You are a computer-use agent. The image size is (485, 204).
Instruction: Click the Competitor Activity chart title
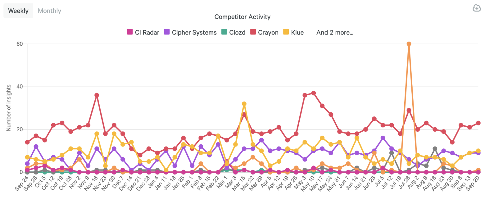pyautogui.click(x=242, y=17)
